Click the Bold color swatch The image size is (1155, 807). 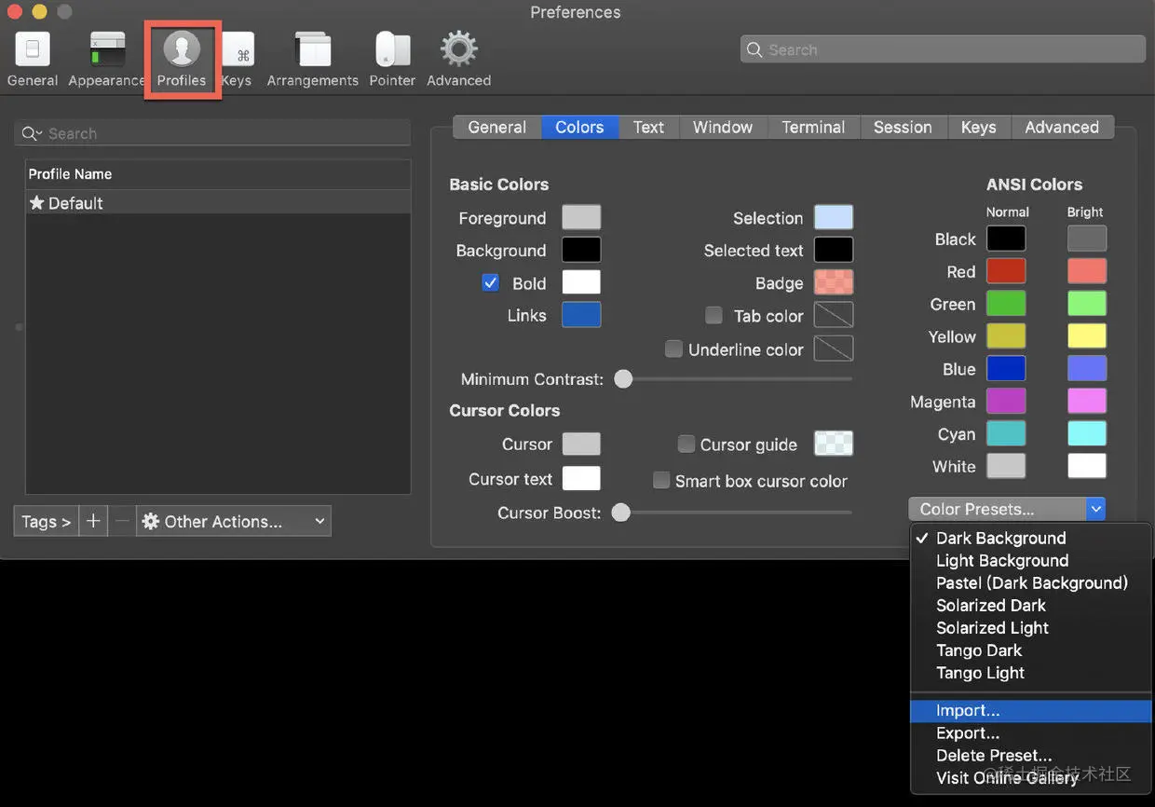(581, 282)
